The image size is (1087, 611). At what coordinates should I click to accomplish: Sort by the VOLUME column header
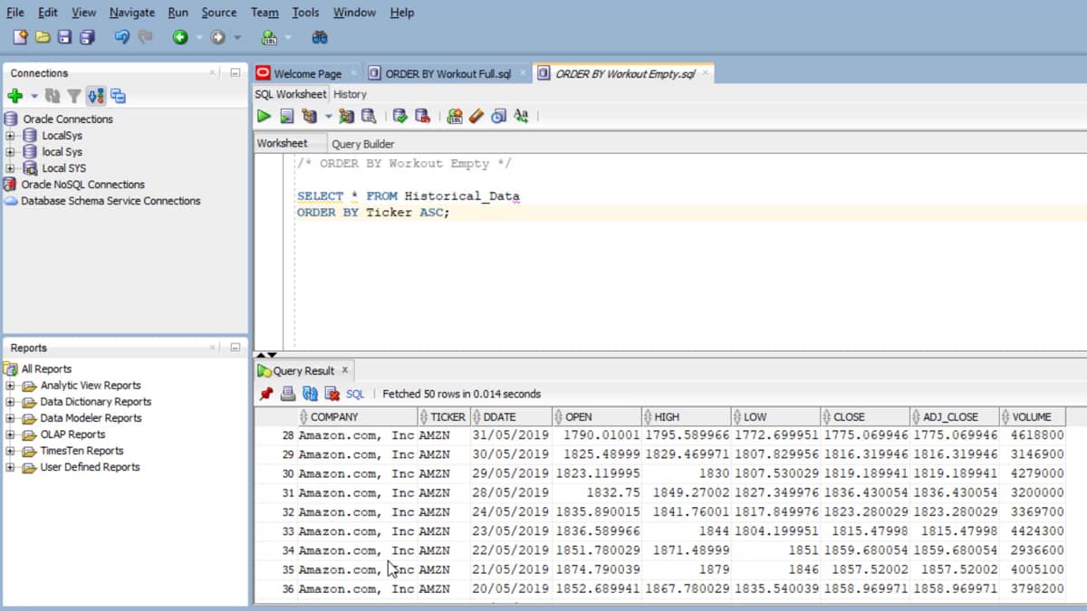coord(1033,417)
